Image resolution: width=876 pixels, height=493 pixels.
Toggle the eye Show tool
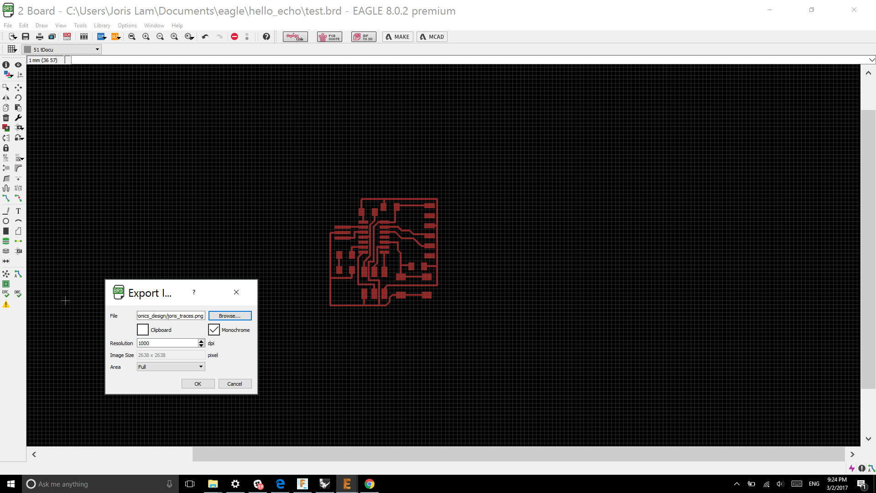point(18,65)
